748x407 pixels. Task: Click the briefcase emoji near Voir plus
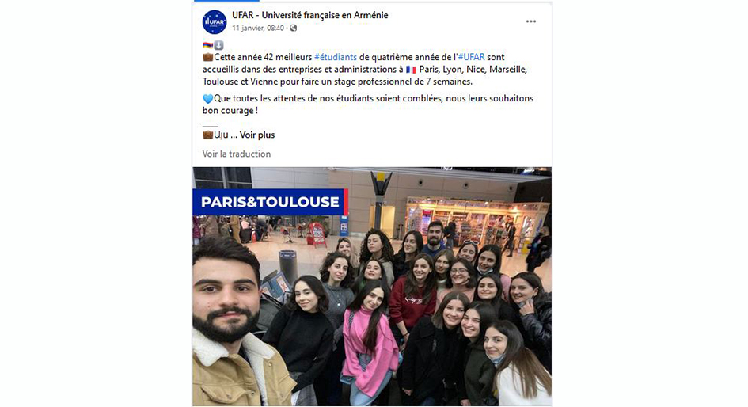(207, 135)
